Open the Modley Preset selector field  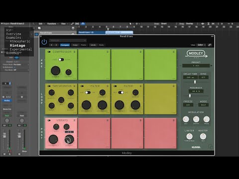pyautogui.click(x=196, y=66)
